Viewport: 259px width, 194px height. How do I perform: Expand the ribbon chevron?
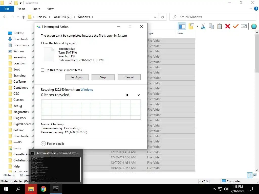(x=251, y=9)
